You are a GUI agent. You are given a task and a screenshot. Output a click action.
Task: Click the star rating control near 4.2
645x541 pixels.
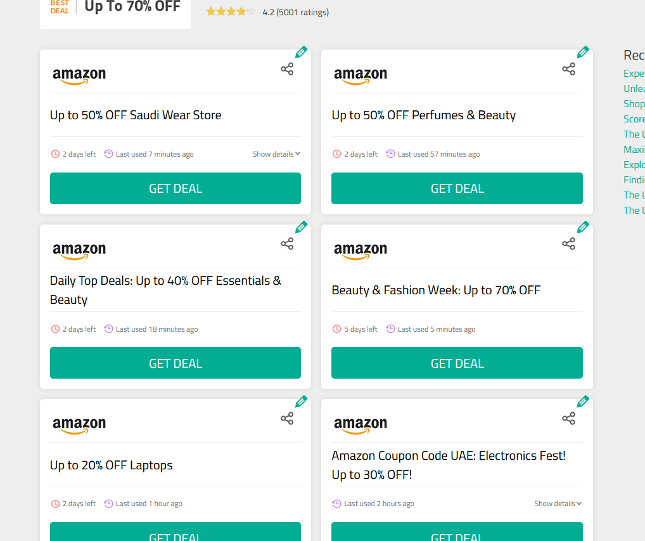click(231, 11)
